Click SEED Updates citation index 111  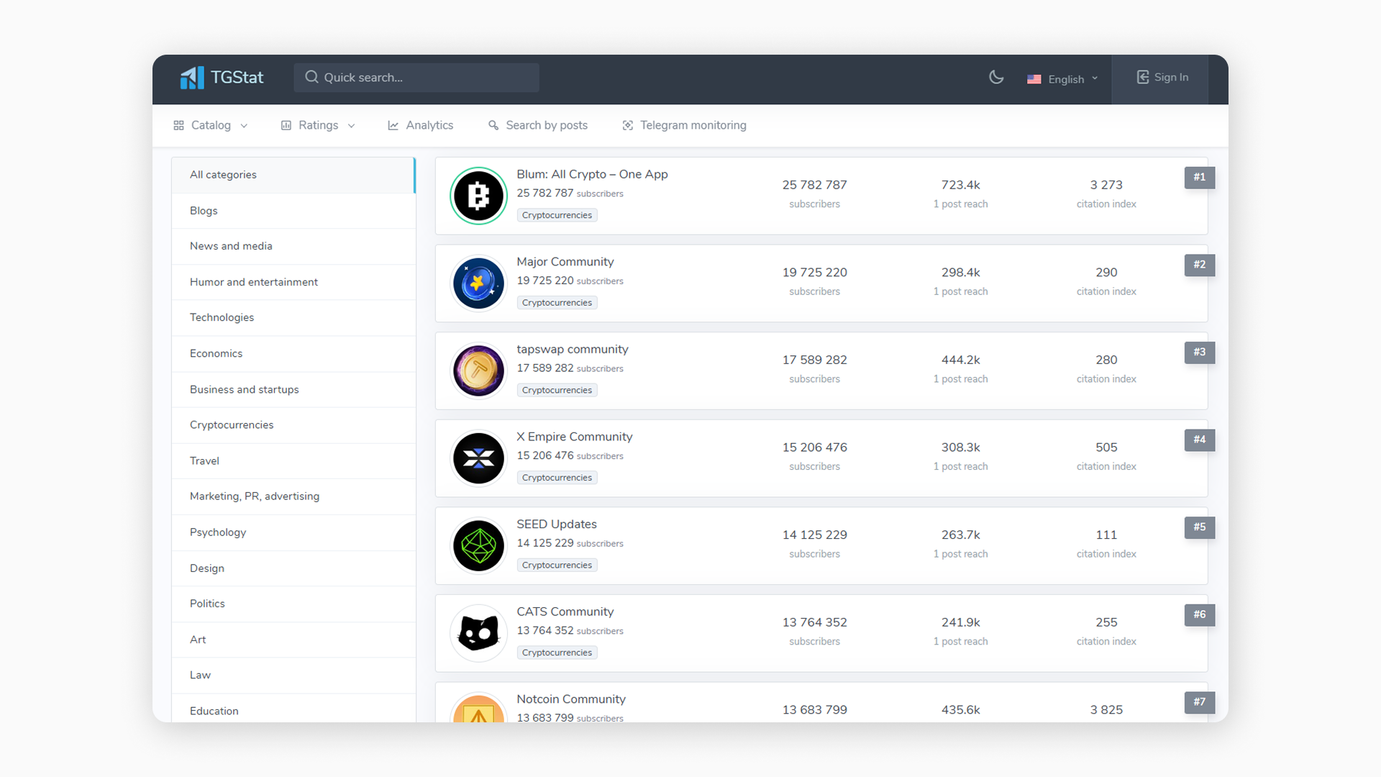click(x=1106, y=535)
